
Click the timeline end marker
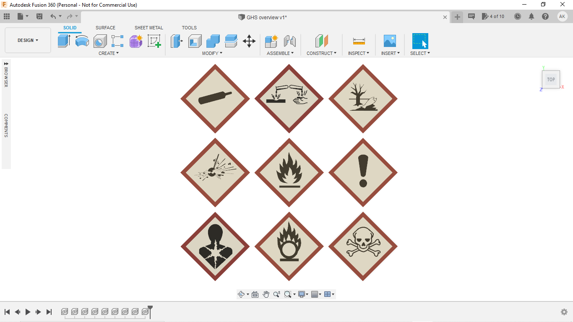pyautogui.click(x=150, y=312)
